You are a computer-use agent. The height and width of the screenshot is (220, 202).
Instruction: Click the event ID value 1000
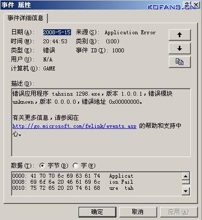pyautogui.click(x=118, y=50)
